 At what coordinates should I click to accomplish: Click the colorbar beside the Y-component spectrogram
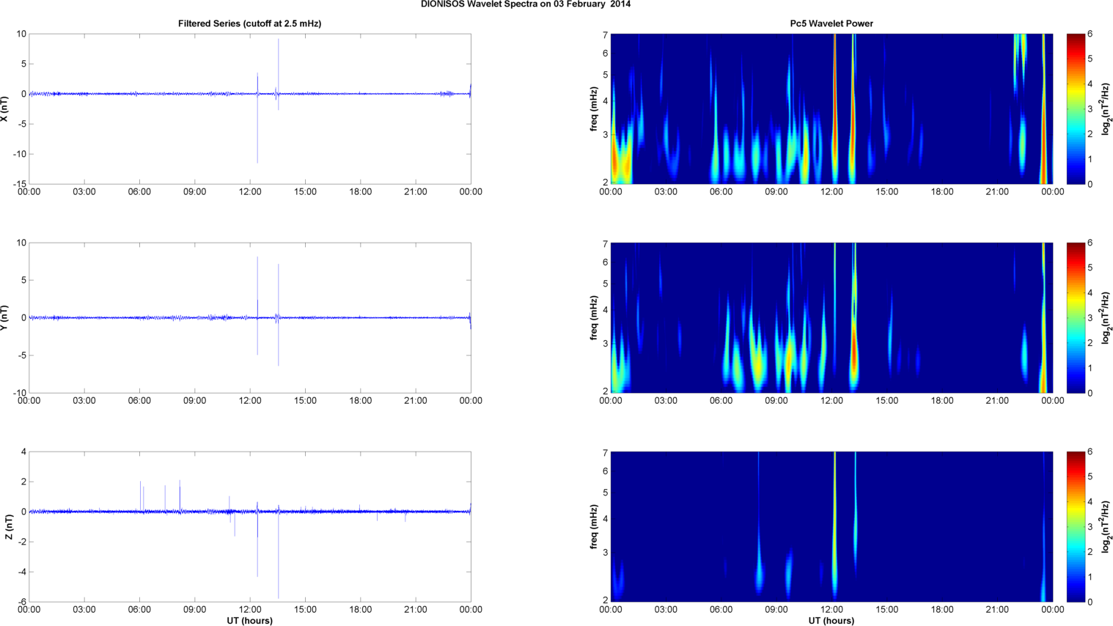point(1075,317)
